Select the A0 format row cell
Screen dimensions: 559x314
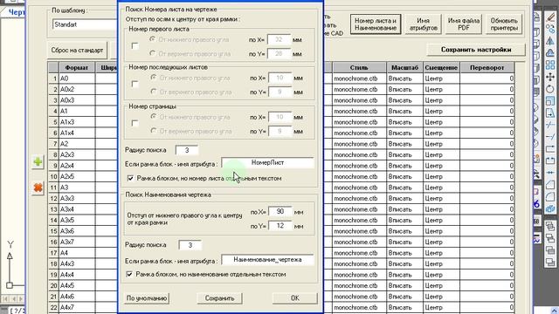[77, 78]
